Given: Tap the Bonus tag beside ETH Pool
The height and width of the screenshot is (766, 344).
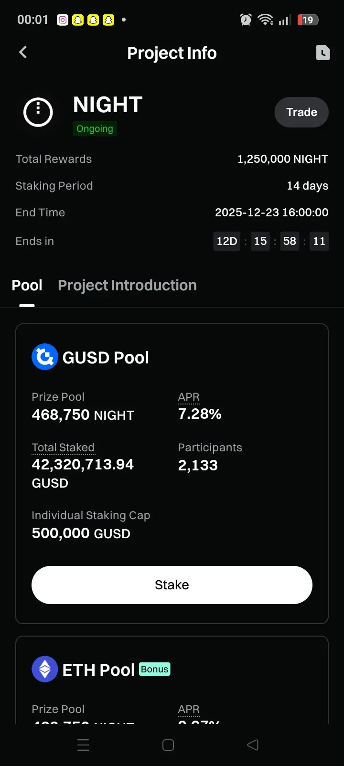Looking at the screenshot, I should pos(155,669).
